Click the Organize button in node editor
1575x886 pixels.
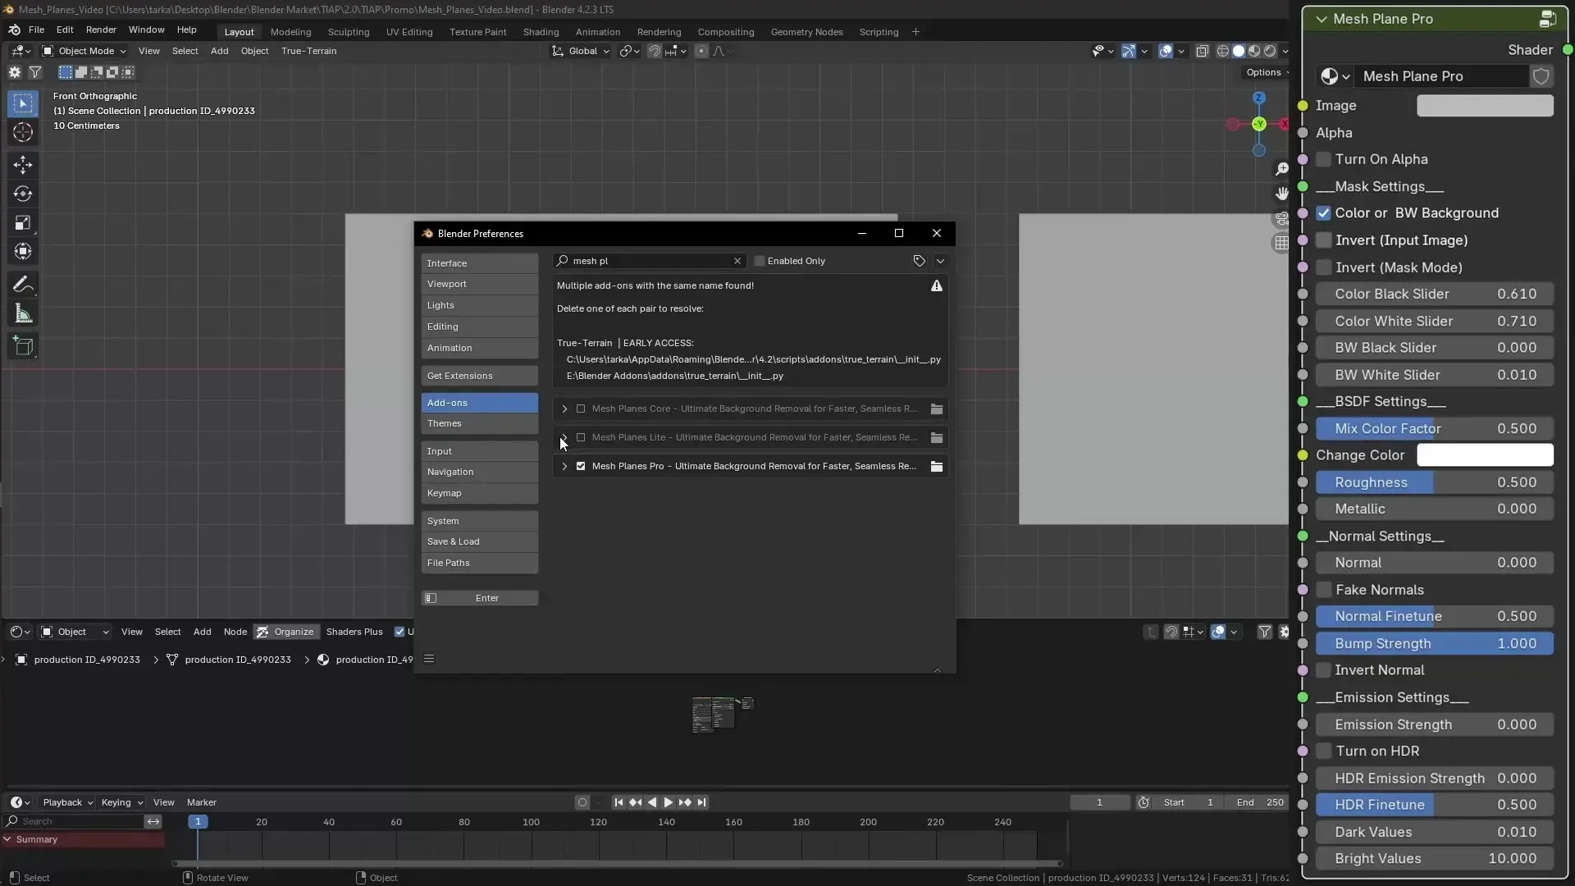click(285, 632)
